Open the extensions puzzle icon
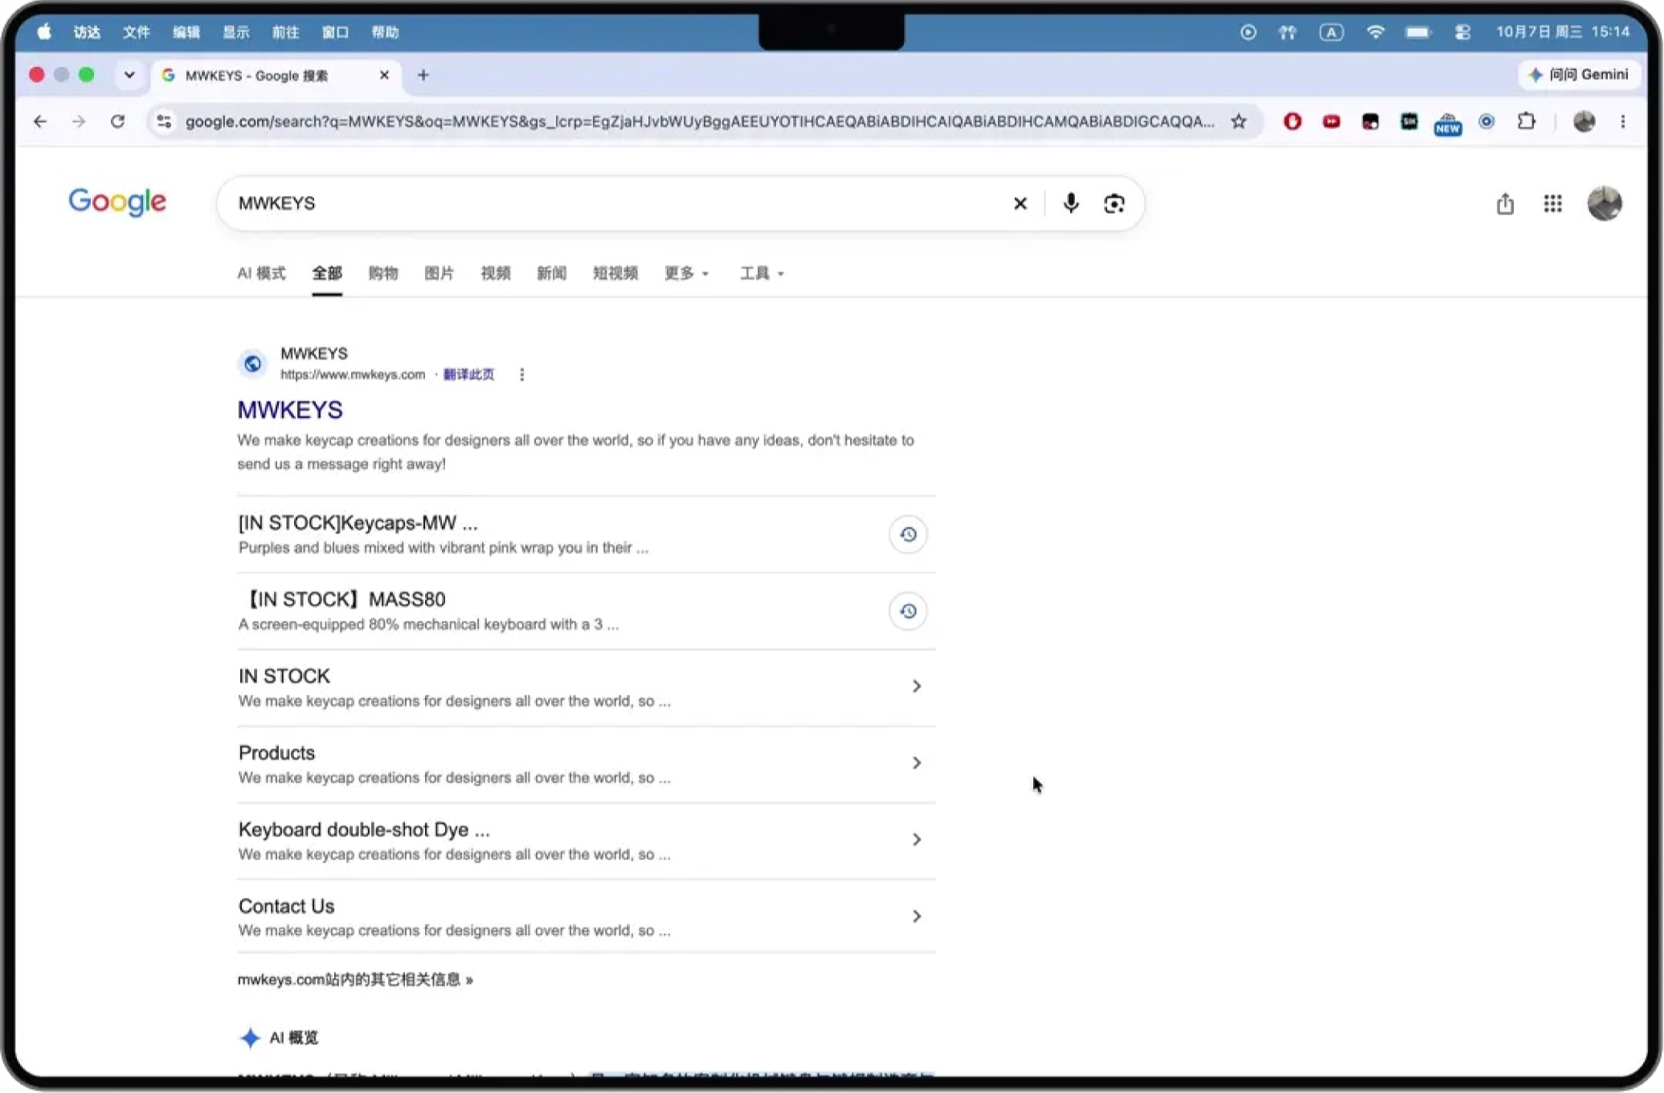Image resolution: width=1664 pixels, height=1093 pixels. [1525, 121]
